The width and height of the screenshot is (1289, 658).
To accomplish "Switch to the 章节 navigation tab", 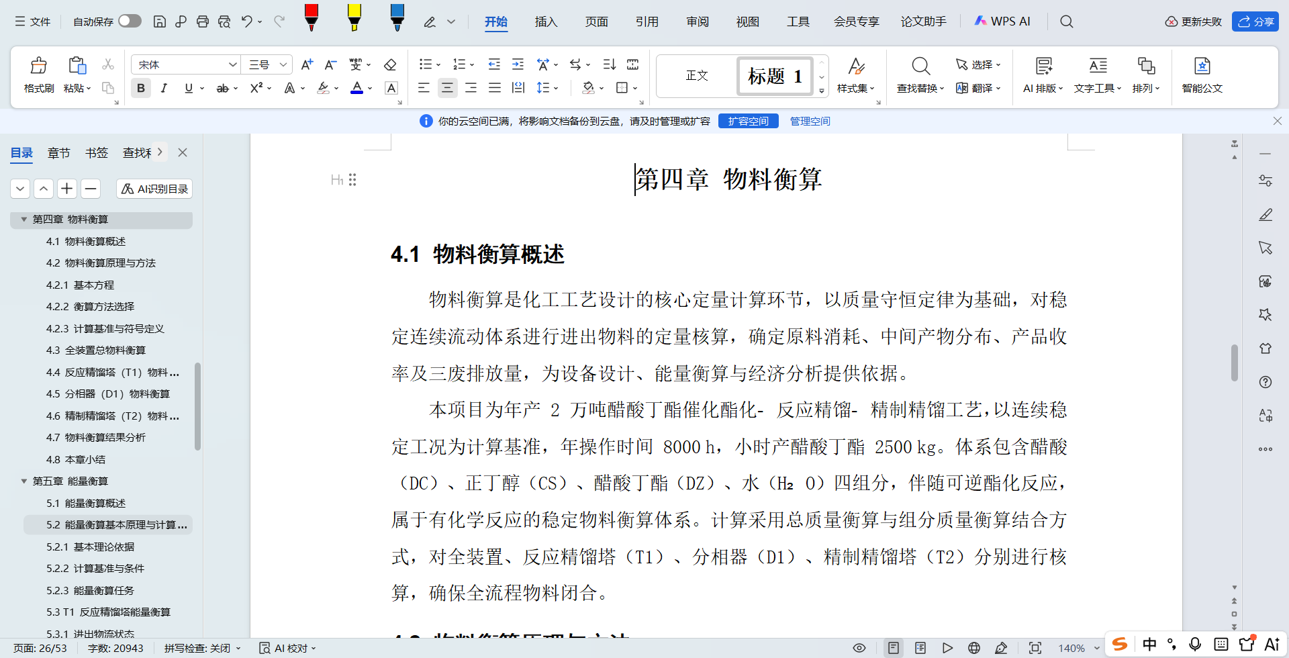I will pos(59,153).
